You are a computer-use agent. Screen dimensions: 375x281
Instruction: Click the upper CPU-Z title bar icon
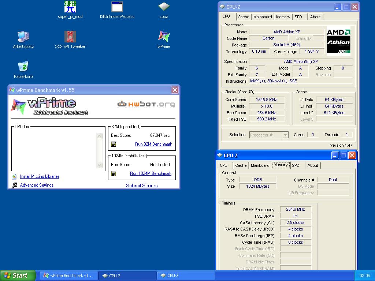click(x=222, y=7)
